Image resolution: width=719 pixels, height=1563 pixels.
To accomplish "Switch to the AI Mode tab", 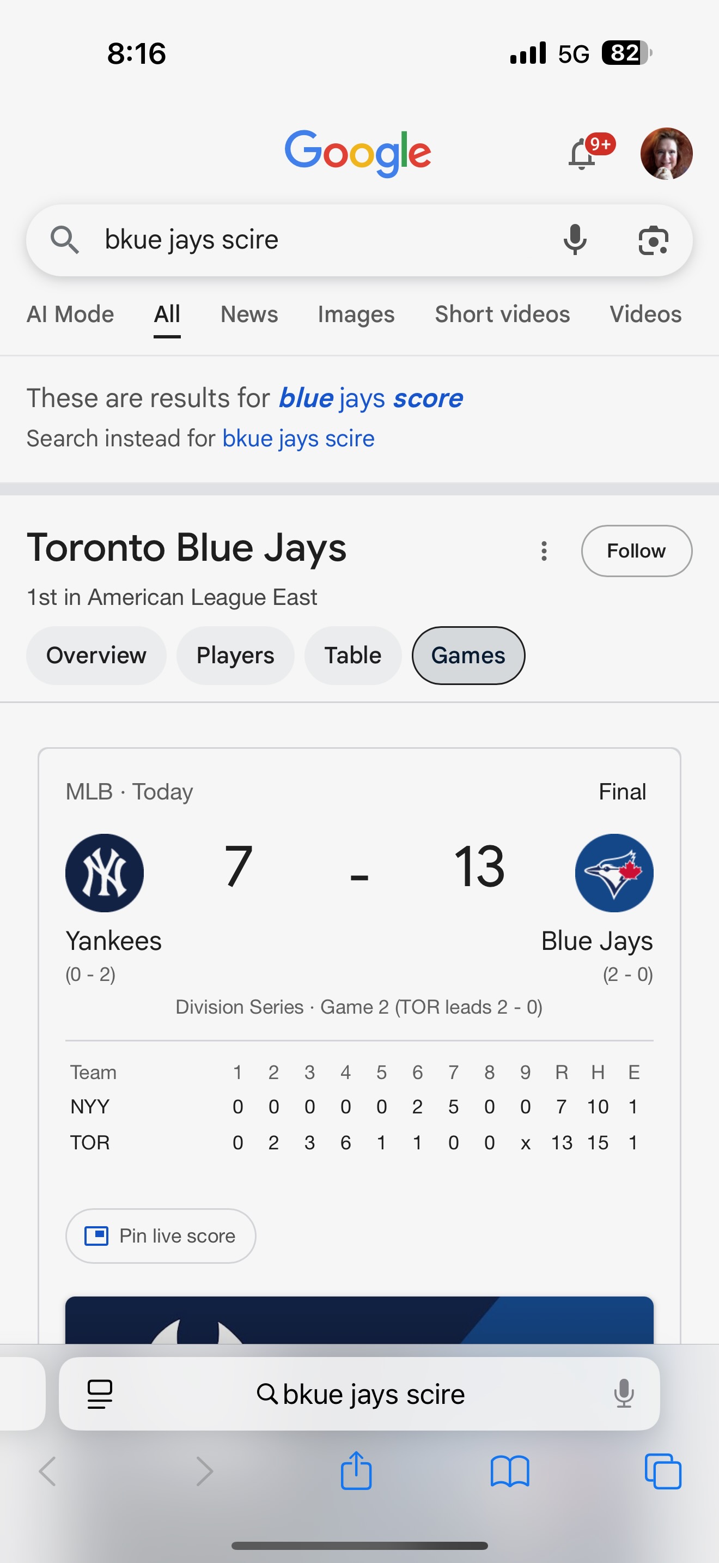I will 70,314.
